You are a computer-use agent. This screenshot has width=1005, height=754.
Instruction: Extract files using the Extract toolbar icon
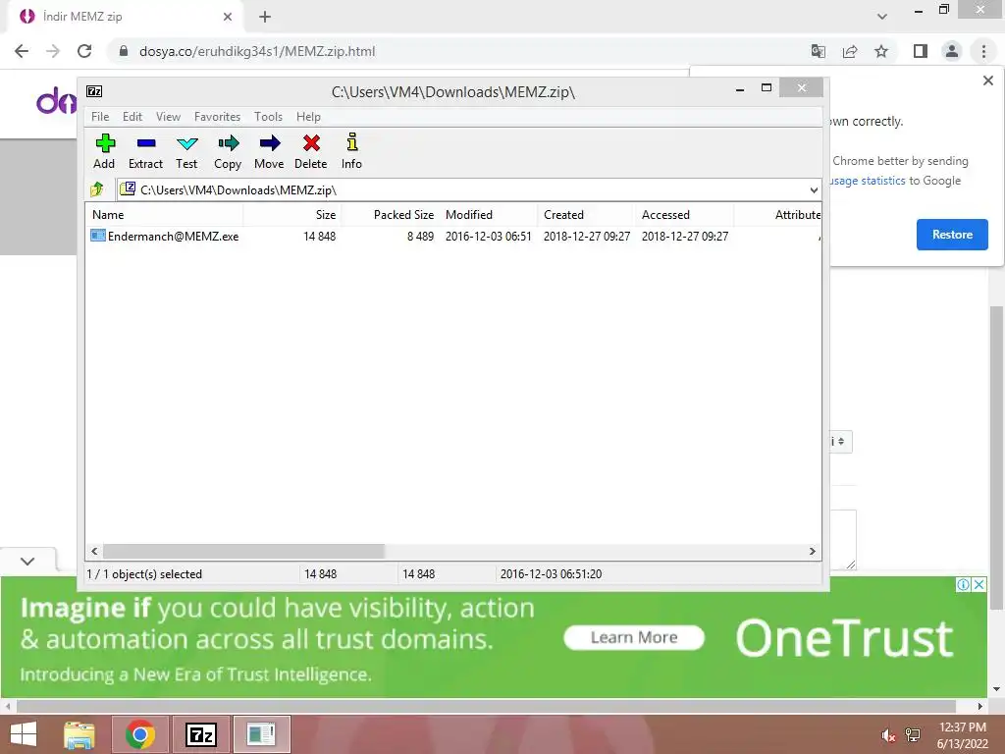click(x=145, y=152)
